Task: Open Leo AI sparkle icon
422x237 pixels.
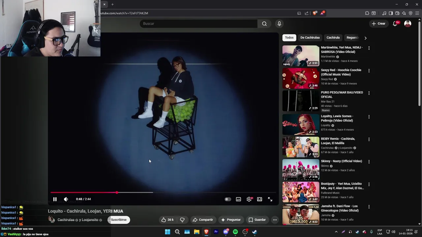Action: click(404, 13)
